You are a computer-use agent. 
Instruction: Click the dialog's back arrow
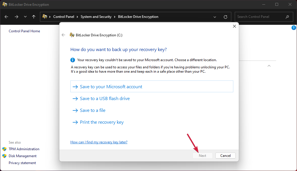[x=63, y=35]
